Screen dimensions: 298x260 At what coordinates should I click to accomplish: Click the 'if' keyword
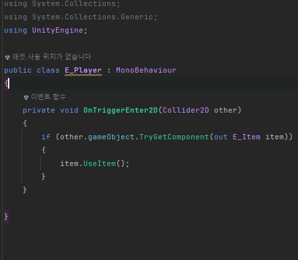click(46, 137)
